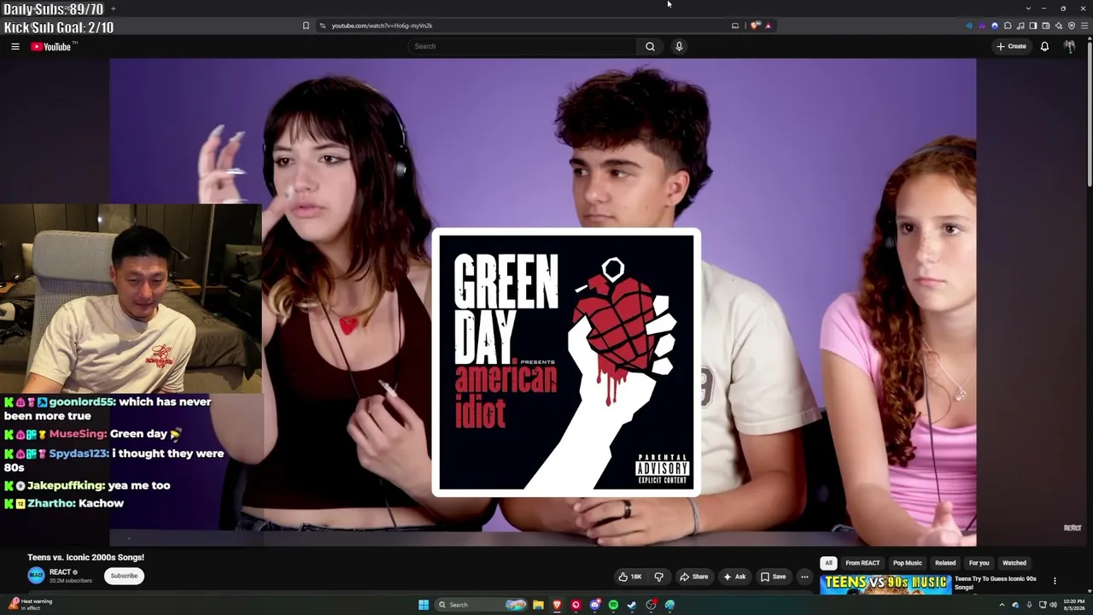Open options for the 90s music recommendation
The image size is (1093, 615).
(1055, 581)
